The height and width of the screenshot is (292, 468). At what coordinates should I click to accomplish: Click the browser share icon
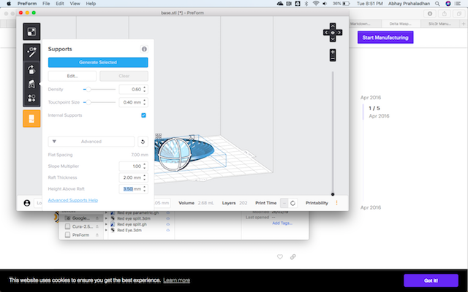pos(445,14)
